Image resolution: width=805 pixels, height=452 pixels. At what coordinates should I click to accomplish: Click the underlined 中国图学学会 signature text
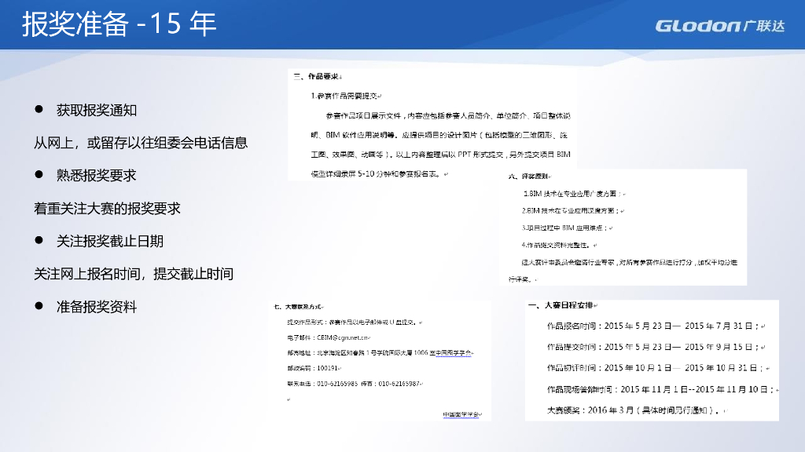coord(461,414)
